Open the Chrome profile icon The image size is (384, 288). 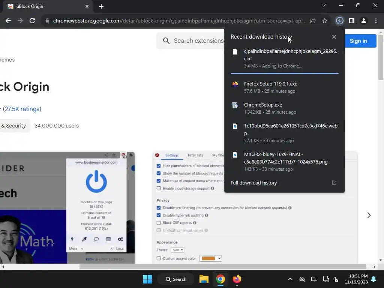[364, 21]
